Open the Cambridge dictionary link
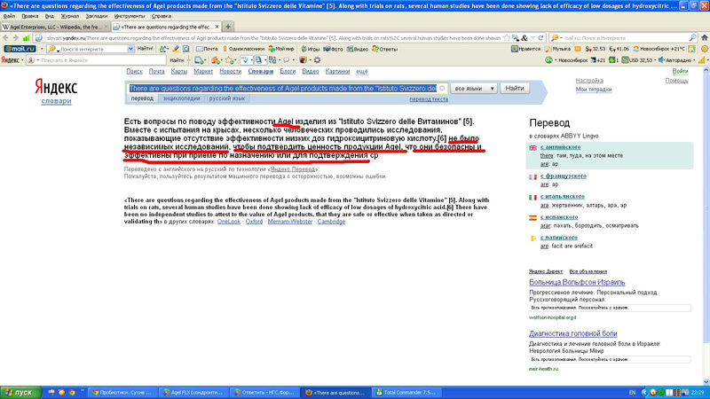Image resolution: width=710 pixels, height=399 pixels. (x=331, y=222)
